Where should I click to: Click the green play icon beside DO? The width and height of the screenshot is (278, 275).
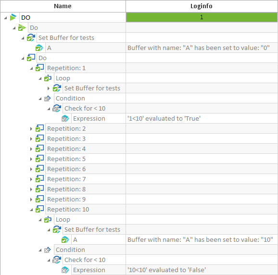point(13,17)
